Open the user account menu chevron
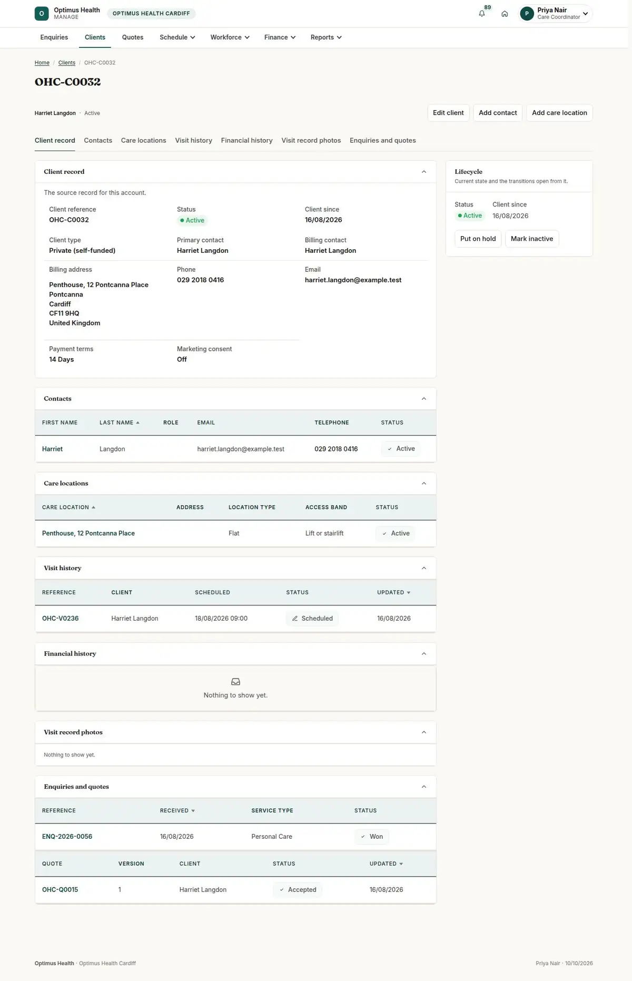 [585, 14]
